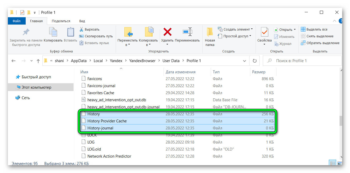Open address bar history dropdown chevron
The image size is (350, 173).
(x=245, y=61)
